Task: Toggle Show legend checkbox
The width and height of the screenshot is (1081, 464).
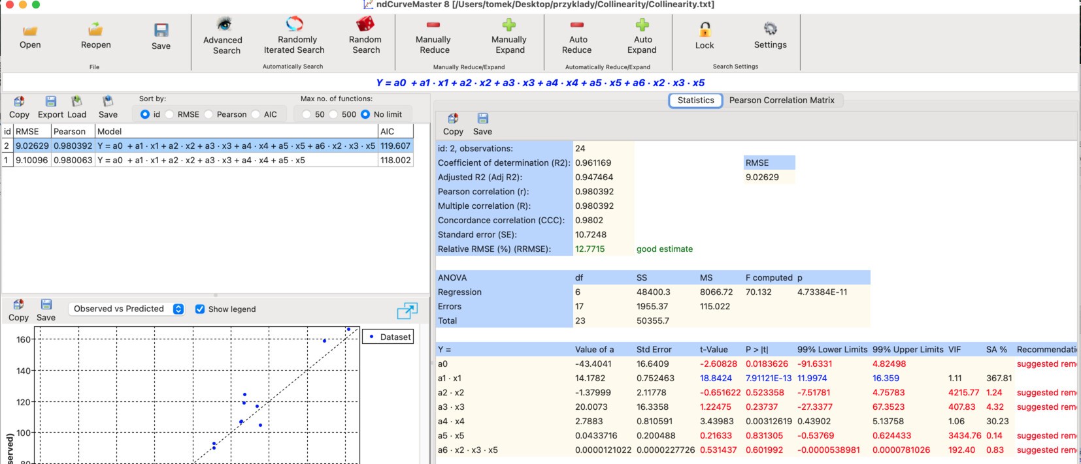Action: click(200, 309)
